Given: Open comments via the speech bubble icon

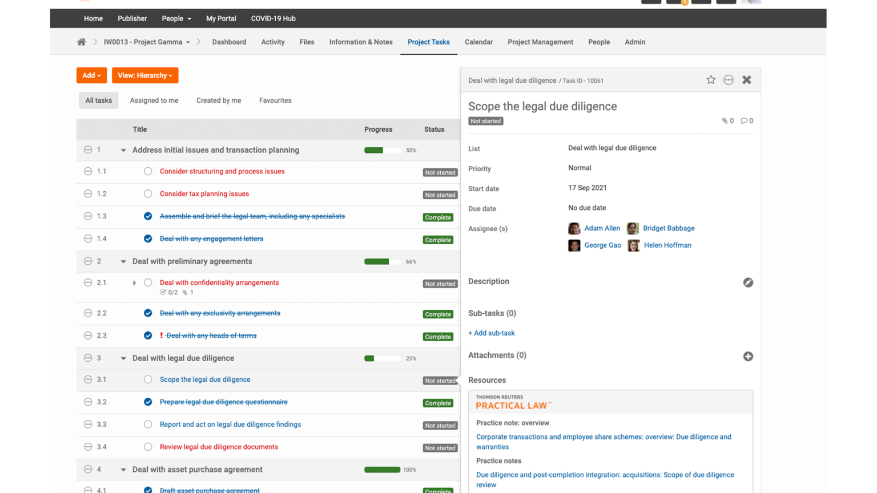Looking at the screenshot, I should click(x=745, y=120).
